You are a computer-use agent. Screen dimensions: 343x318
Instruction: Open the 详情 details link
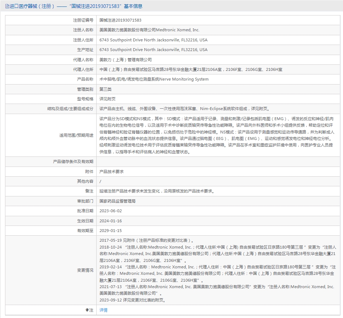click(x=103, y=310)
